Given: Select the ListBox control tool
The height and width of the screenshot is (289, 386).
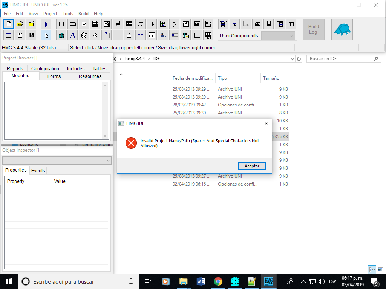Looking at the screenshot, I should click(95, 24).
